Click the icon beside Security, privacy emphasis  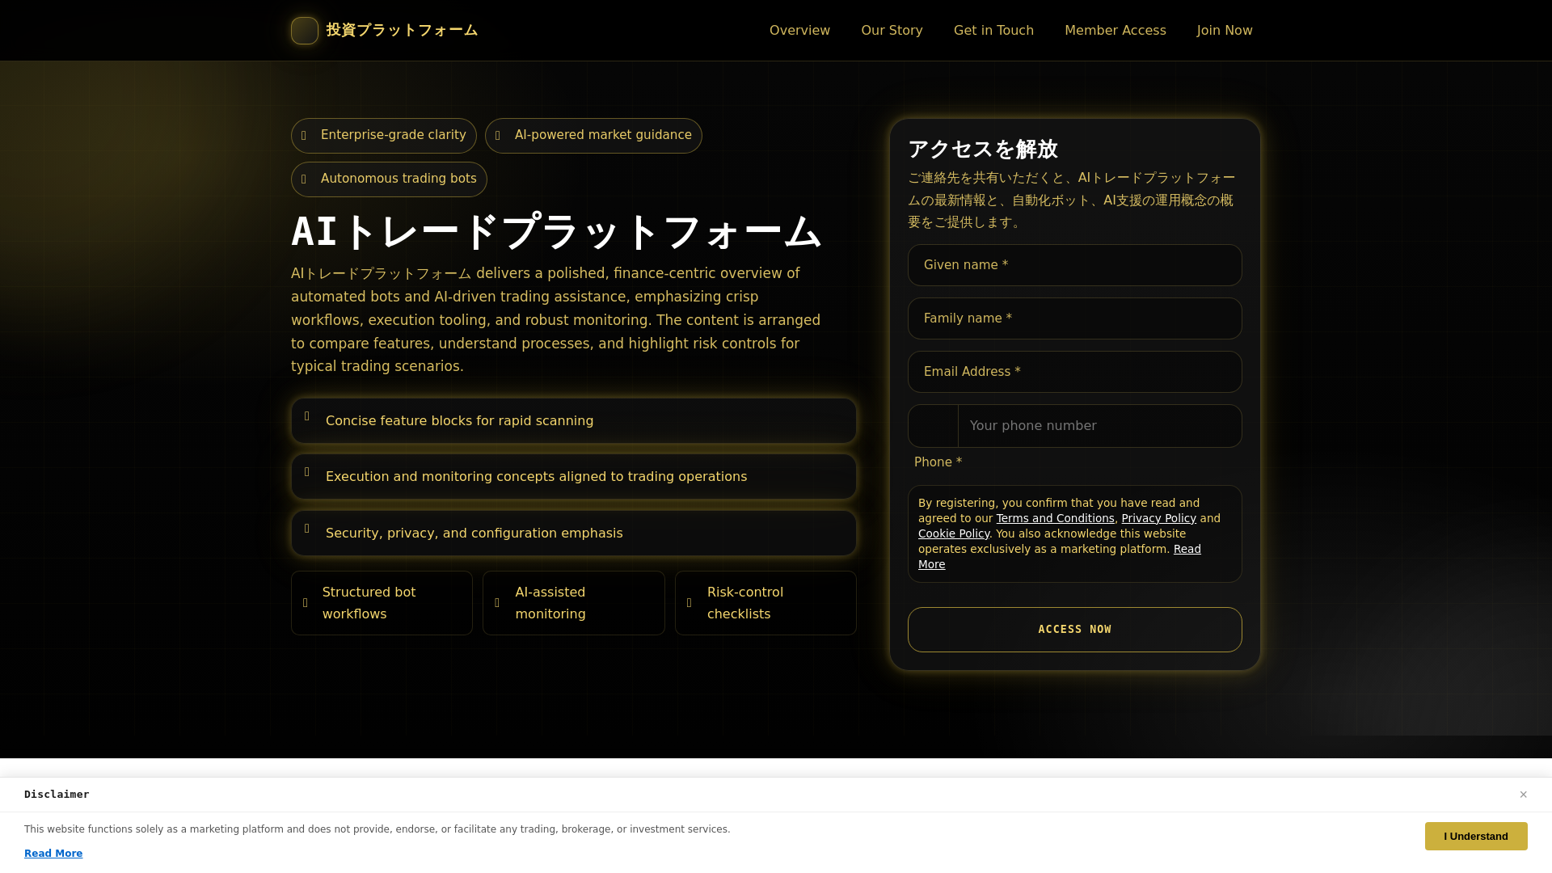tap(307, 529)
